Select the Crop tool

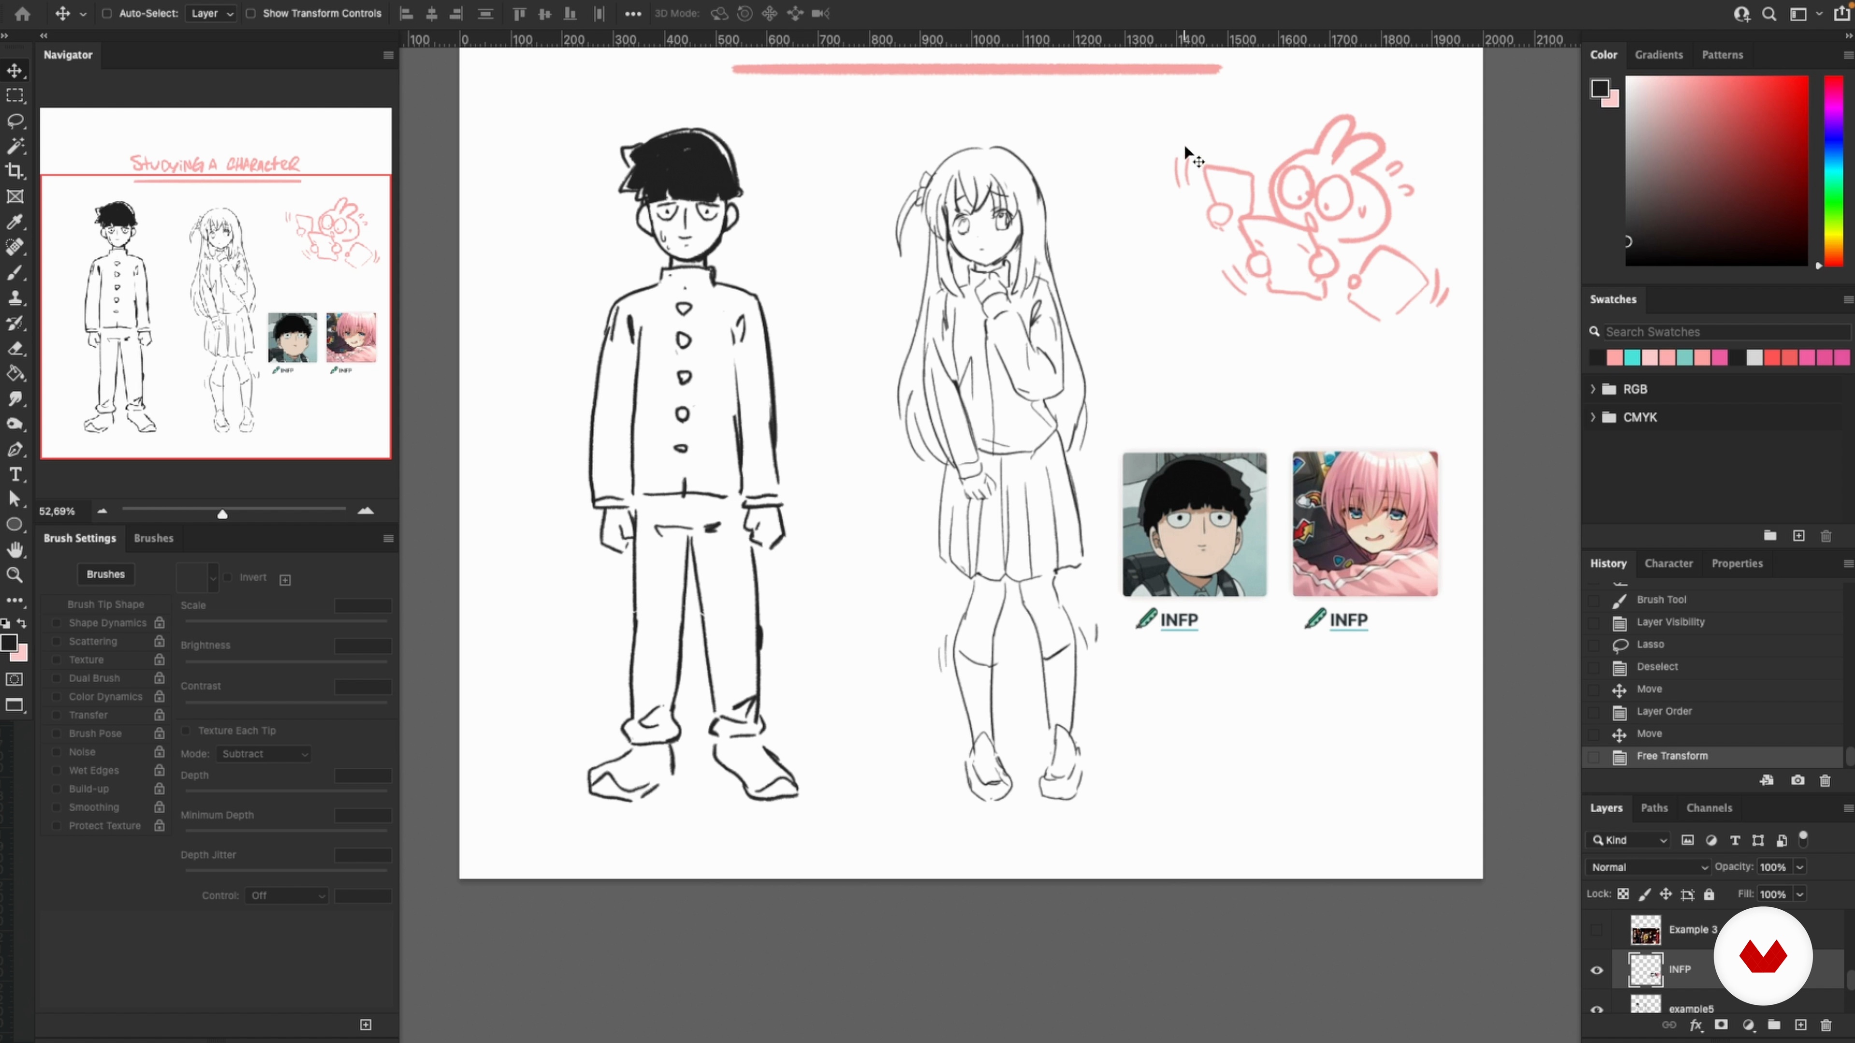coord(15,171)
